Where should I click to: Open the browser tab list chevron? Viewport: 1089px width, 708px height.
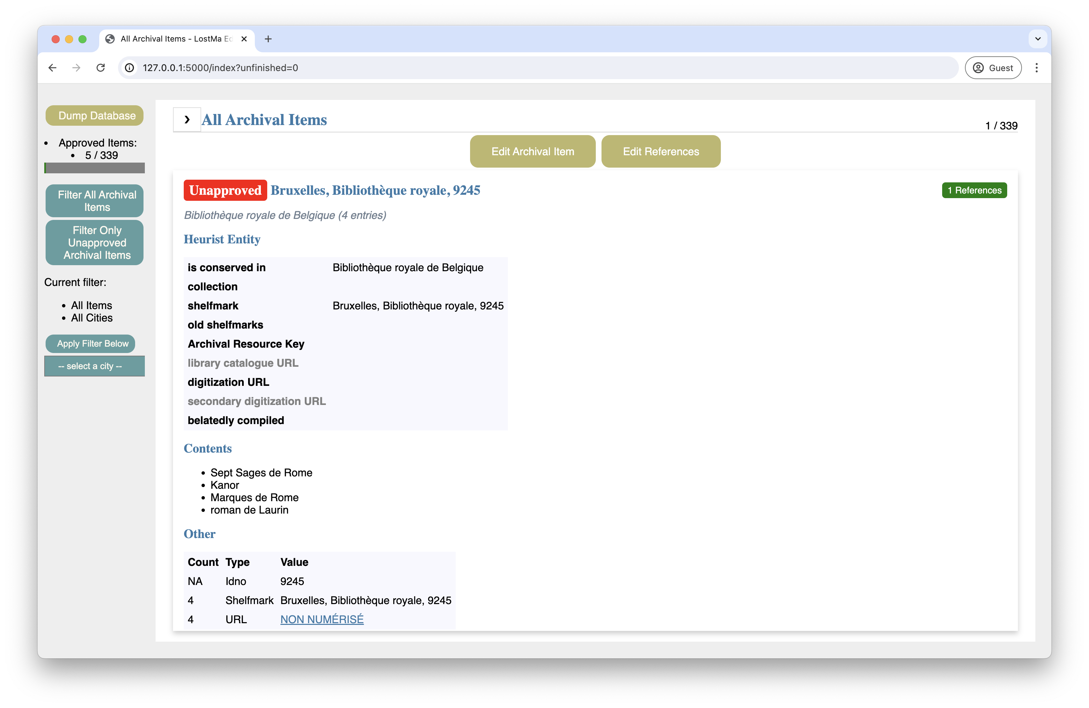(x=1038, y=39)
